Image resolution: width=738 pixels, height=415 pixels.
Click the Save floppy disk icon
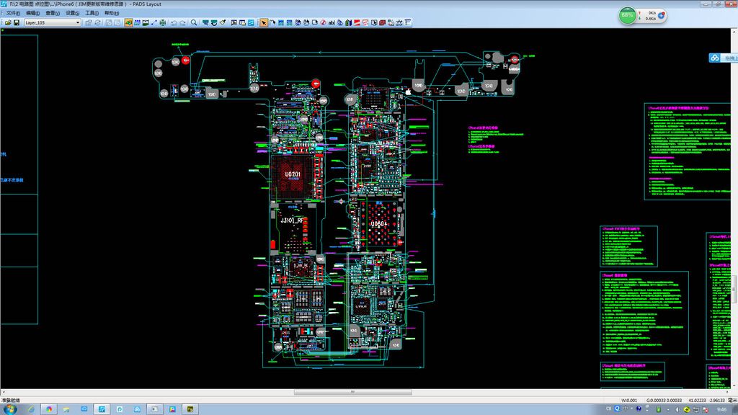tap(17, 22)
